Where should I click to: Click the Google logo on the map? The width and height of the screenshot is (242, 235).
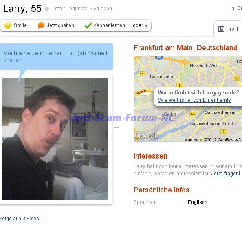coord(147,136)
